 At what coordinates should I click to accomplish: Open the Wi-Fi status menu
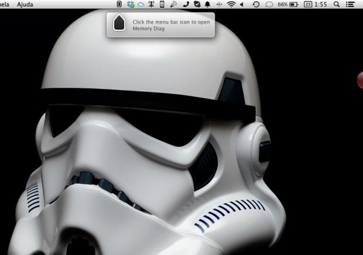click(231, 4)
